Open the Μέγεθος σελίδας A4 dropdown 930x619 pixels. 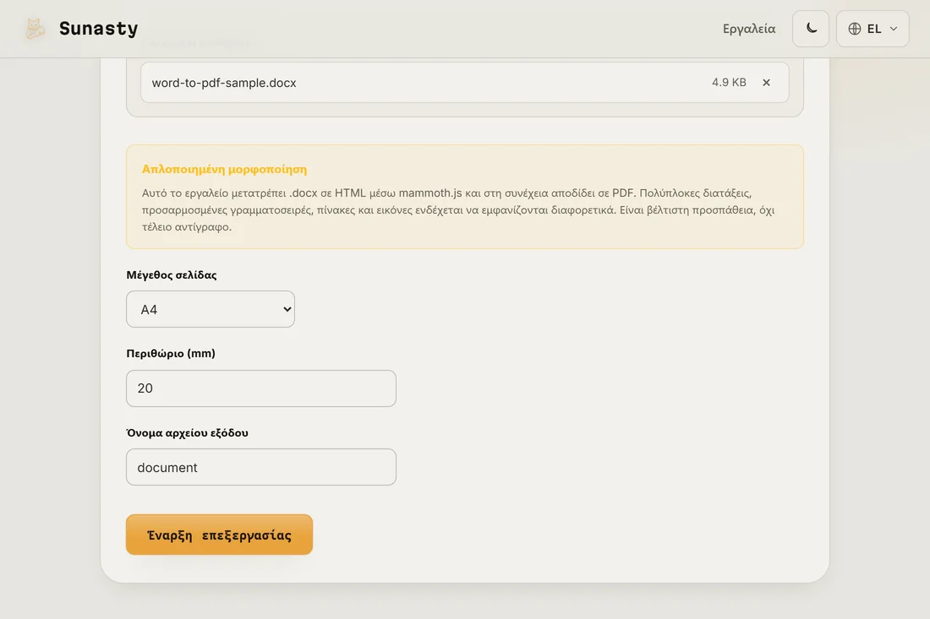coord(211,309)
